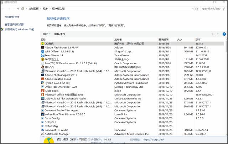This screenshot has width=228, height=144.
Task: Click size value 2.21 GB
Action: 189,75
